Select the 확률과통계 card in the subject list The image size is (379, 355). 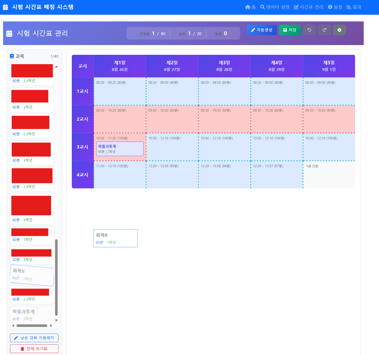(32, 315)
